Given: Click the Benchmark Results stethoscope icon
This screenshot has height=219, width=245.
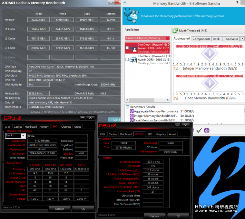Looking at the screenshot, I should coord(128,107).
